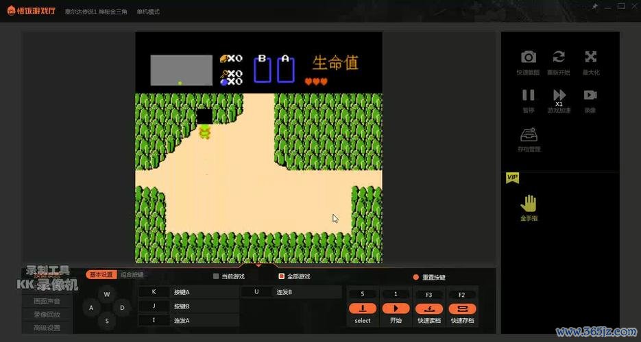Maximize the game view using 最大化 icon
Viewport: 641px width, 342px height.
coord(590,57)
